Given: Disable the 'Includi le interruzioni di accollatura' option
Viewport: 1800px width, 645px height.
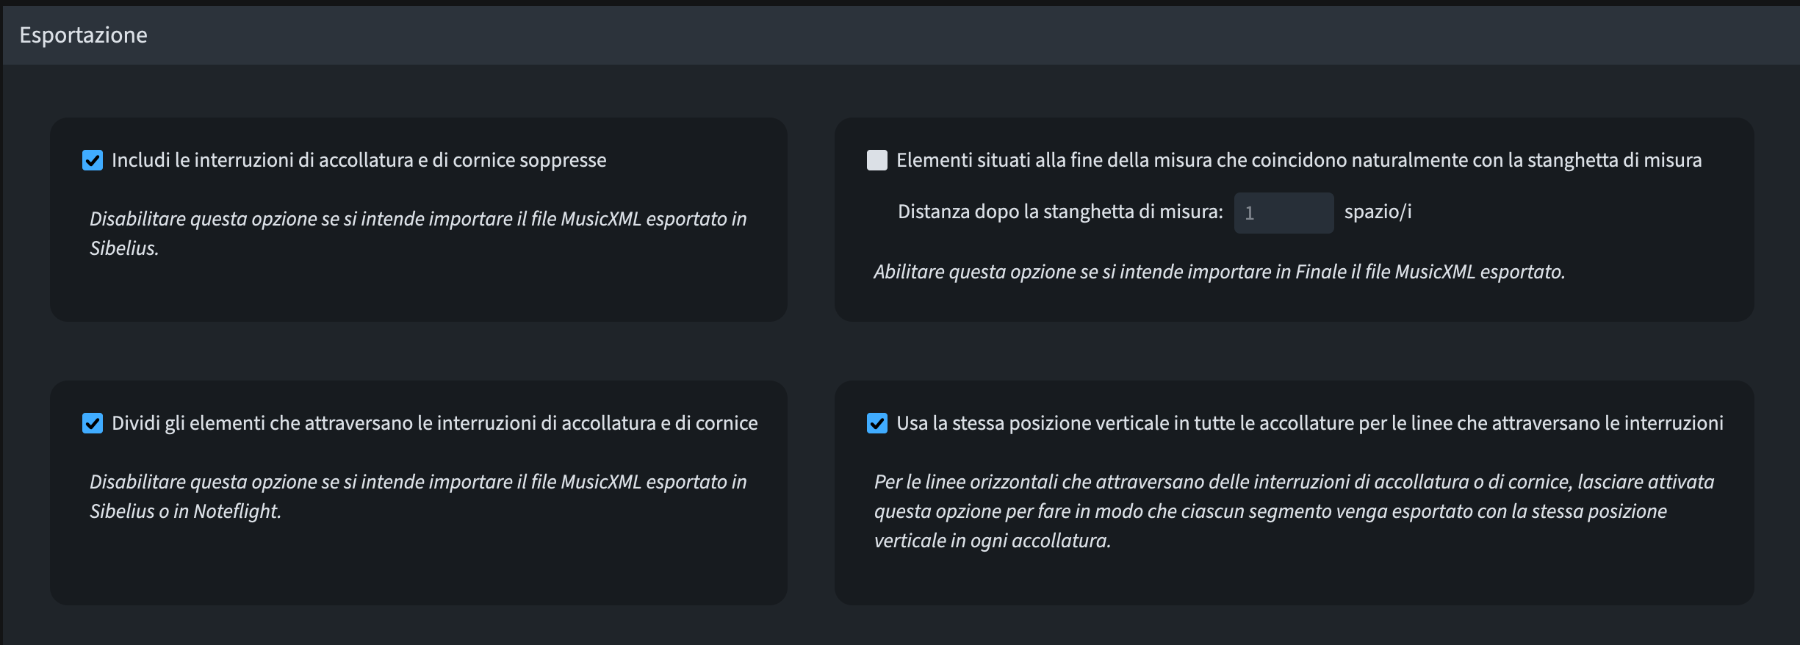Looking at the screenshot, I should [x=91, y=160].
